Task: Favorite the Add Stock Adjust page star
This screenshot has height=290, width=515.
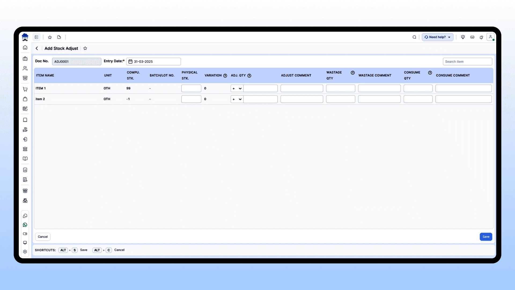Action: click(x=85, y=48)
